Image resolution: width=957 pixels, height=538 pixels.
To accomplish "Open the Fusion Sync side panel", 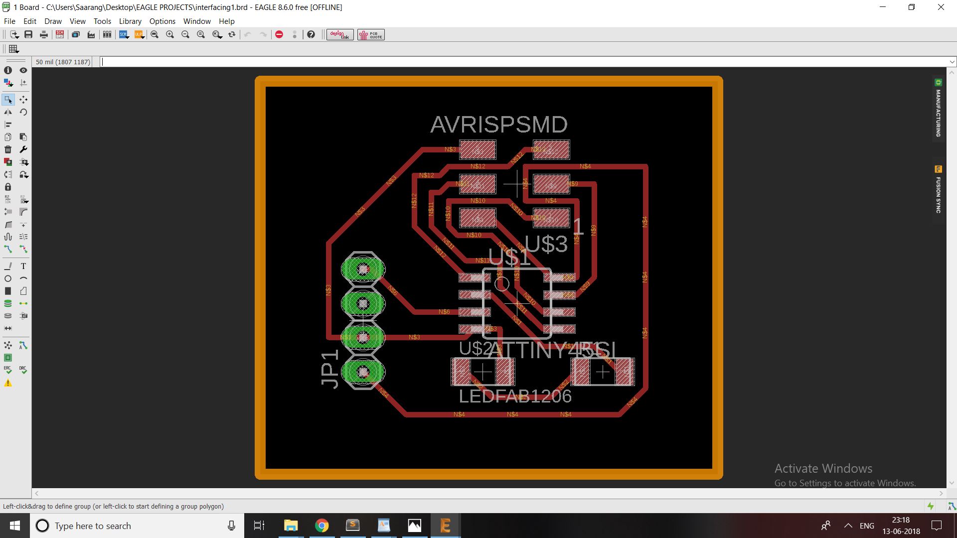I will 938,190.
